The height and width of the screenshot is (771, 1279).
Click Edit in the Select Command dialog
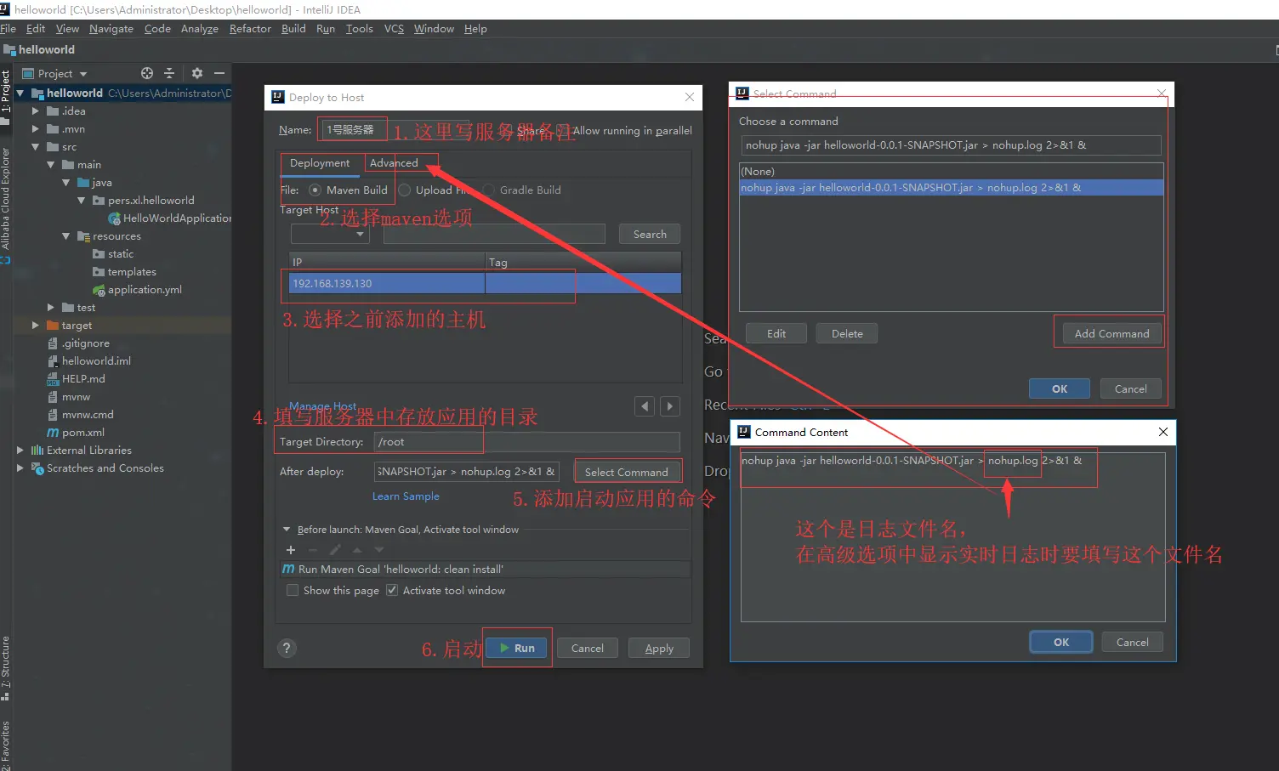point(776,334)
